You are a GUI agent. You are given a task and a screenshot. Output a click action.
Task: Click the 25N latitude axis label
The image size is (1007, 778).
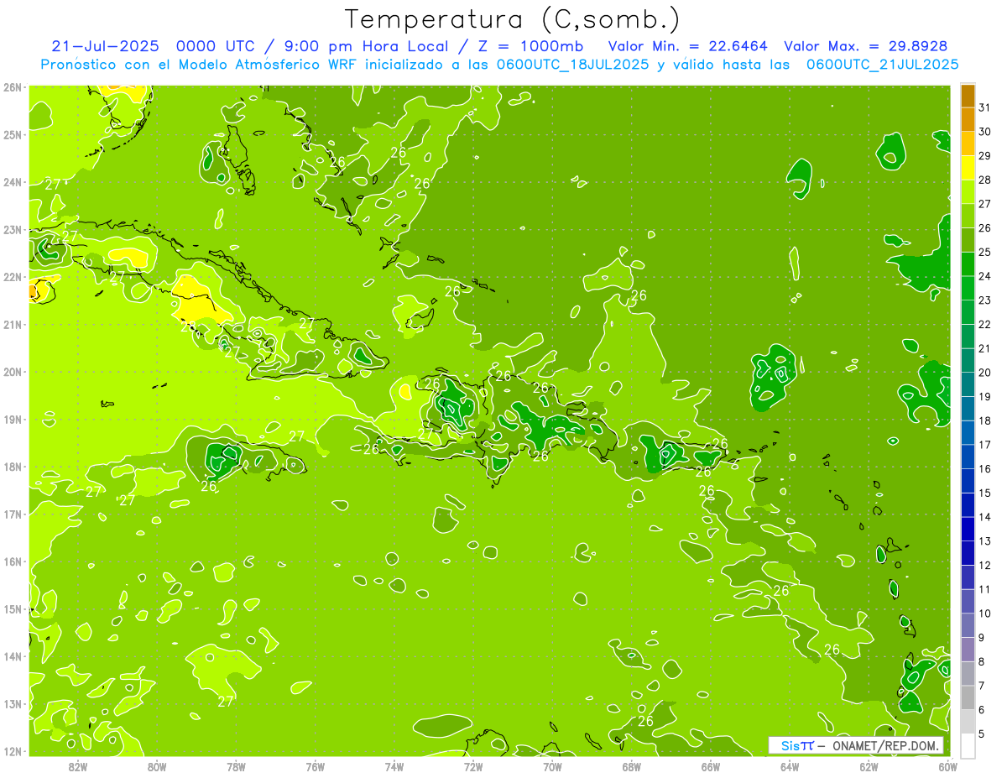[12, 134]
